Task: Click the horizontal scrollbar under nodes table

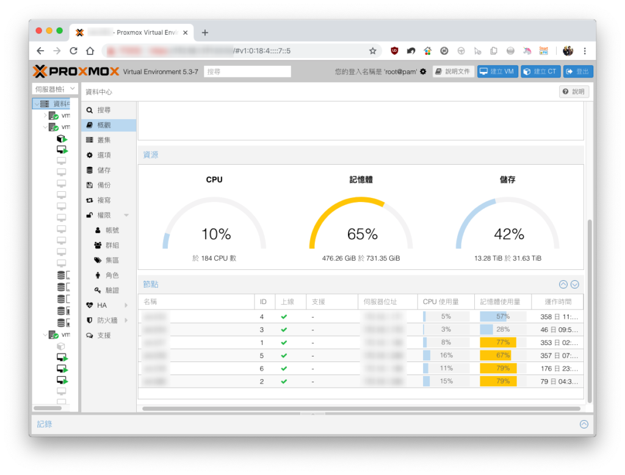Action: click(361, 408)
